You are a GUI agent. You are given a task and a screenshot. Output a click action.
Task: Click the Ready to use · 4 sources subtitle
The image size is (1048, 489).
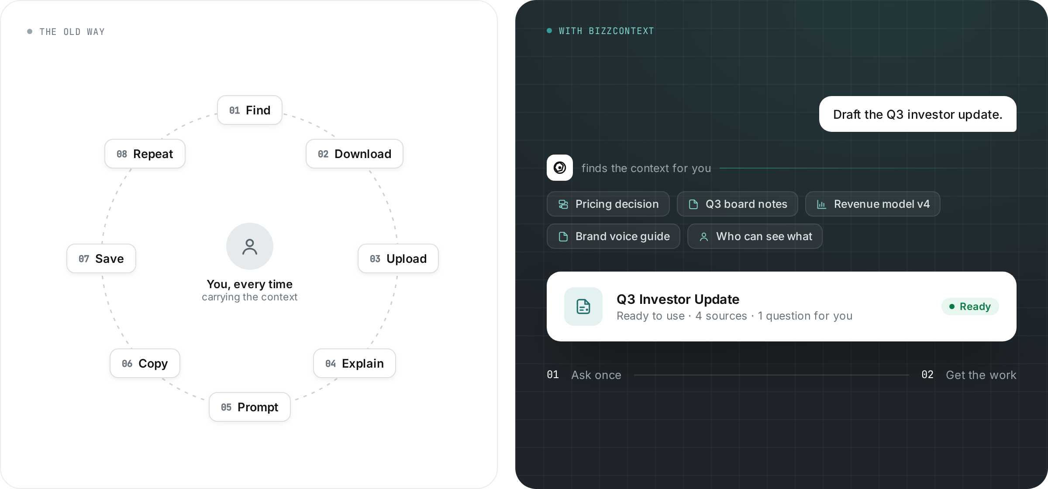tap(734, 316)
